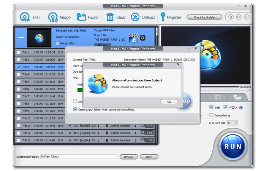Collapse the title info with minus icon
The width and height of the screenshot is (266, 171).
point(21,38)
